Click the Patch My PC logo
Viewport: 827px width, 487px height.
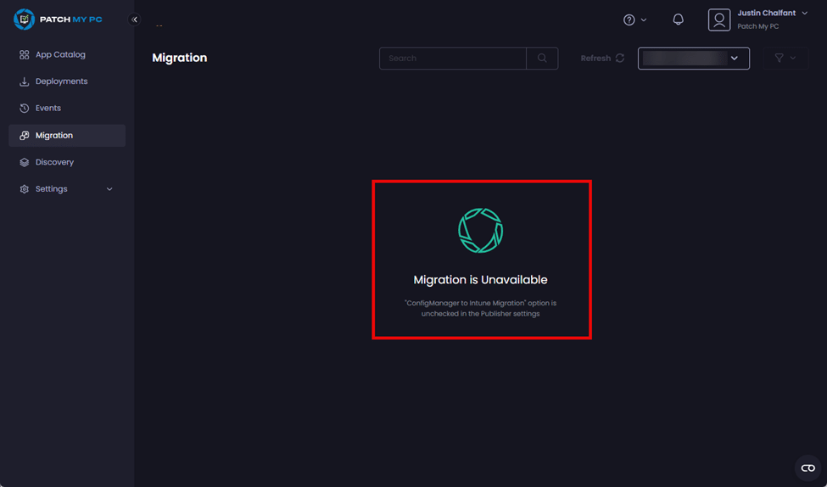58,20
